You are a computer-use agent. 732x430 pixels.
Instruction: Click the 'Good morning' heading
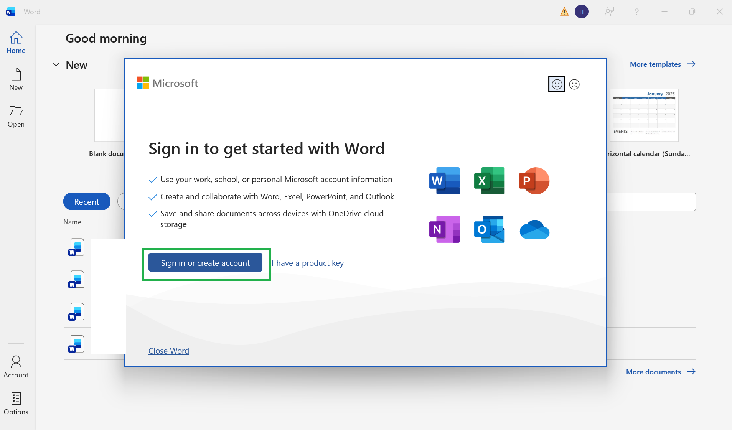point(106,38)
